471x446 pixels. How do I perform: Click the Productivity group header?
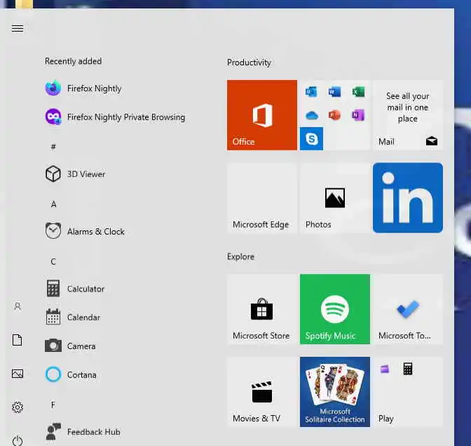point(249,63)
